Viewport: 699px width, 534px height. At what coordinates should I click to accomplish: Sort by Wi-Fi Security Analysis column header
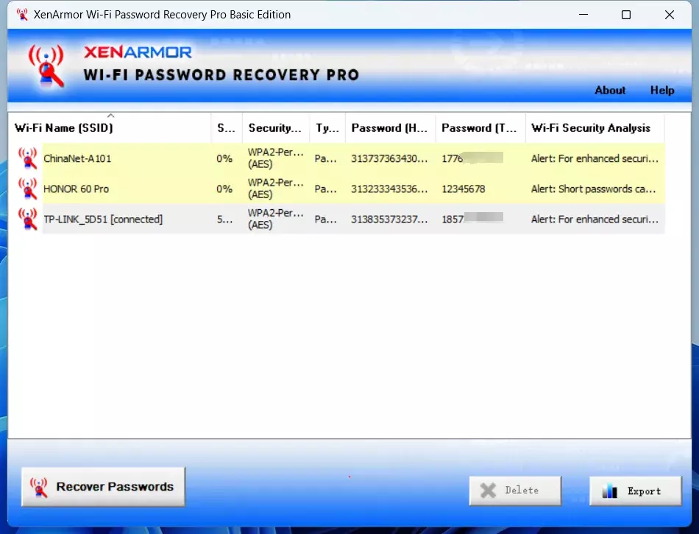point(595,128)
